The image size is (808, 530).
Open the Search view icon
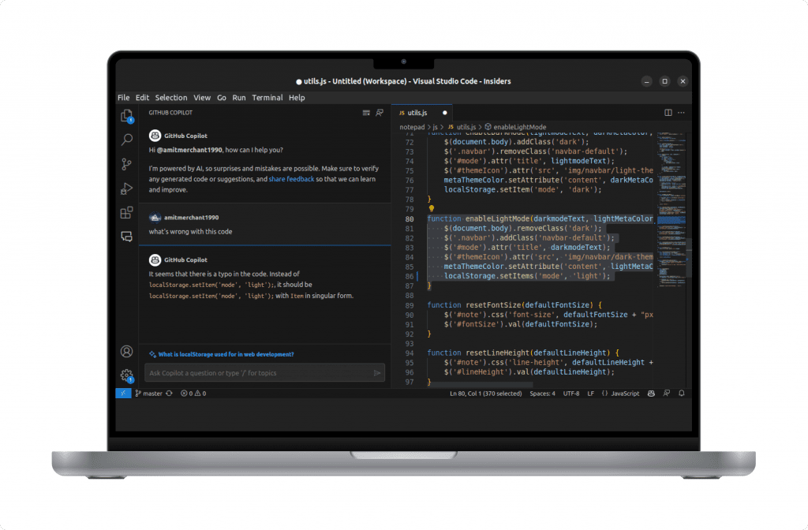127,141
